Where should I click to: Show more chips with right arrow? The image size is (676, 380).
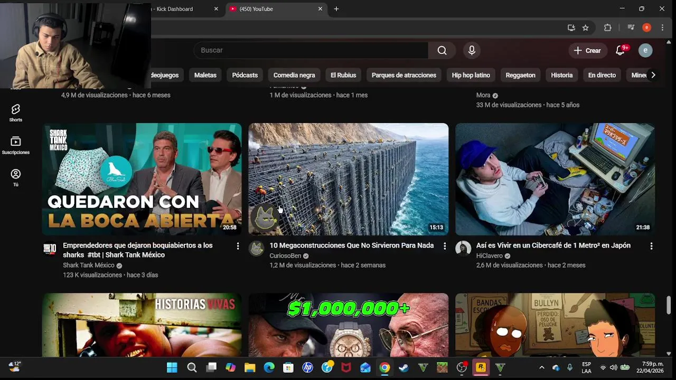tap(653, 75)
